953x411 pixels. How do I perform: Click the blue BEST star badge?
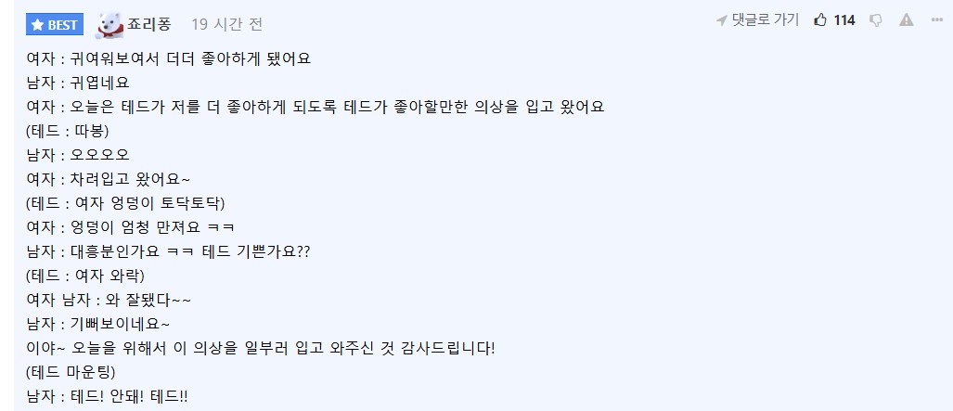pos(55,24)
